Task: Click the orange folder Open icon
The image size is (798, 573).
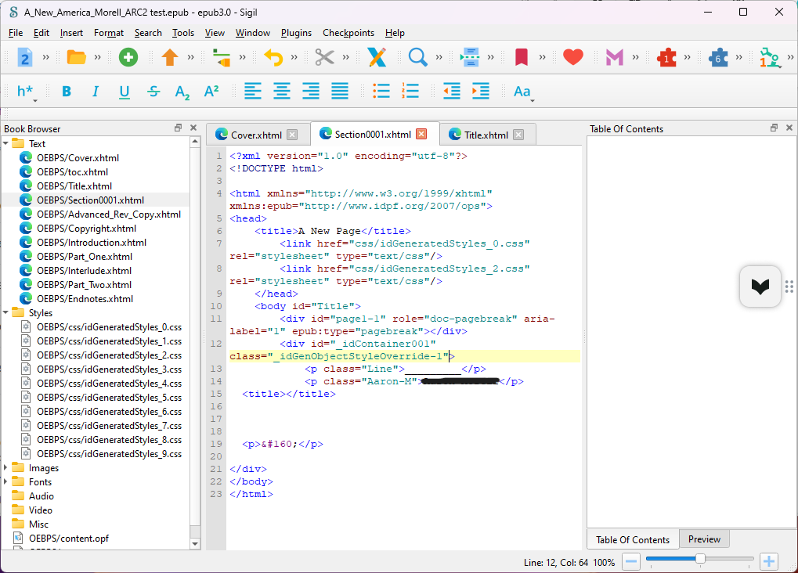Action: (x=76, y=57)
